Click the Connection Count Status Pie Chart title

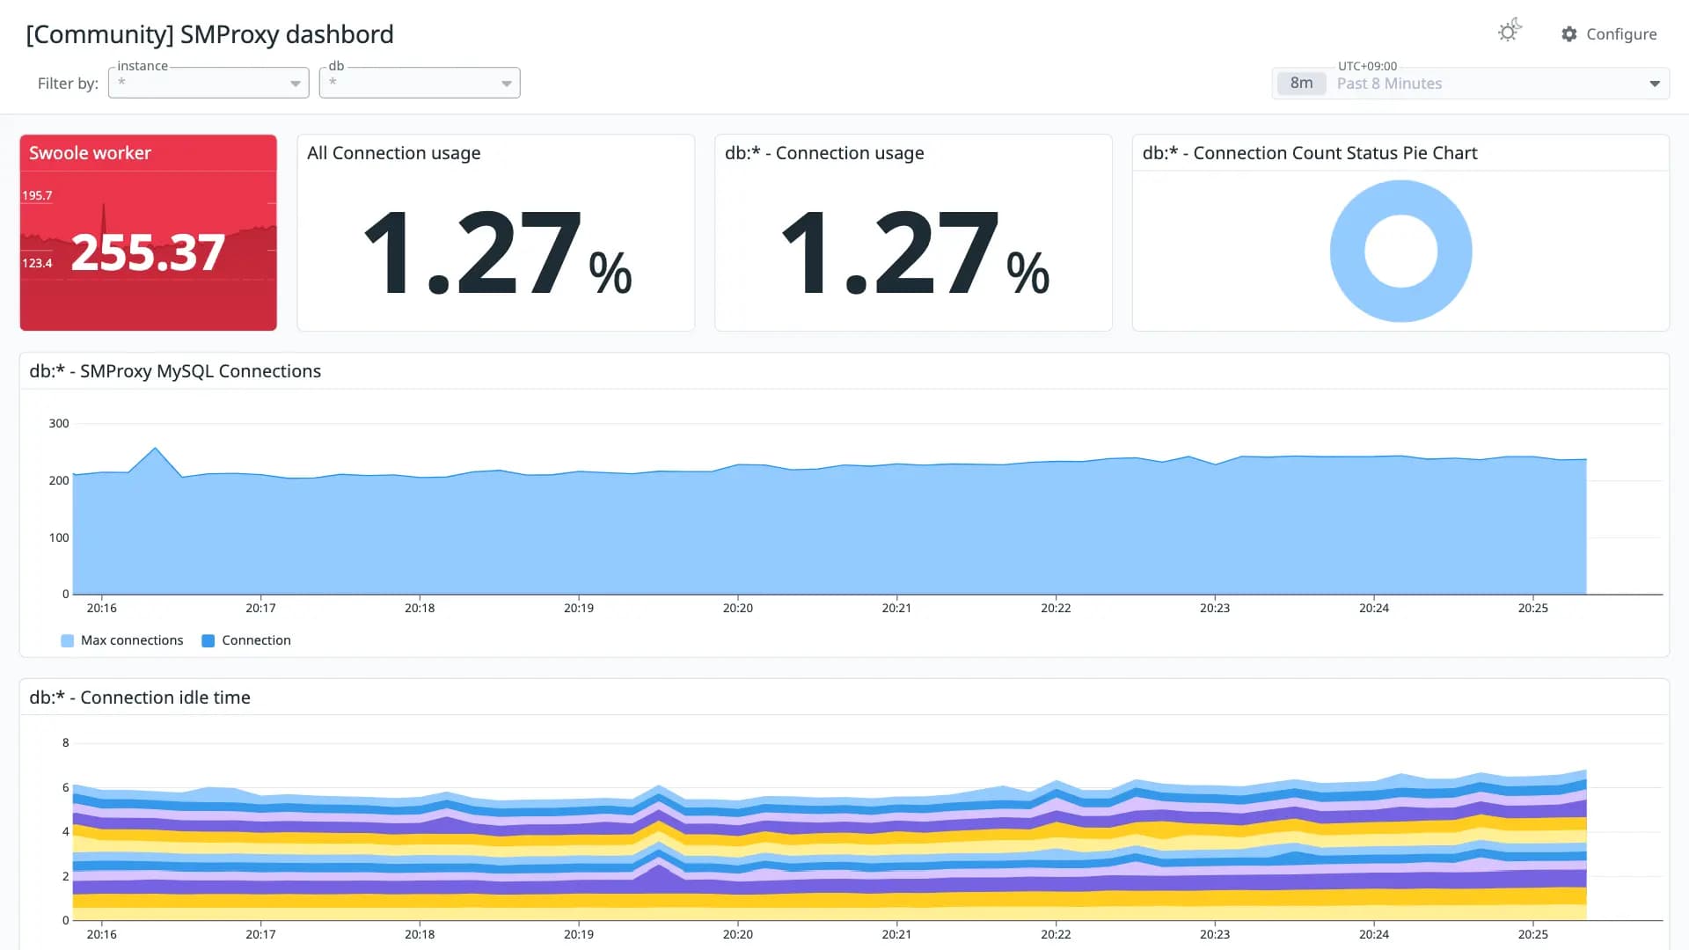point(1310,153)
